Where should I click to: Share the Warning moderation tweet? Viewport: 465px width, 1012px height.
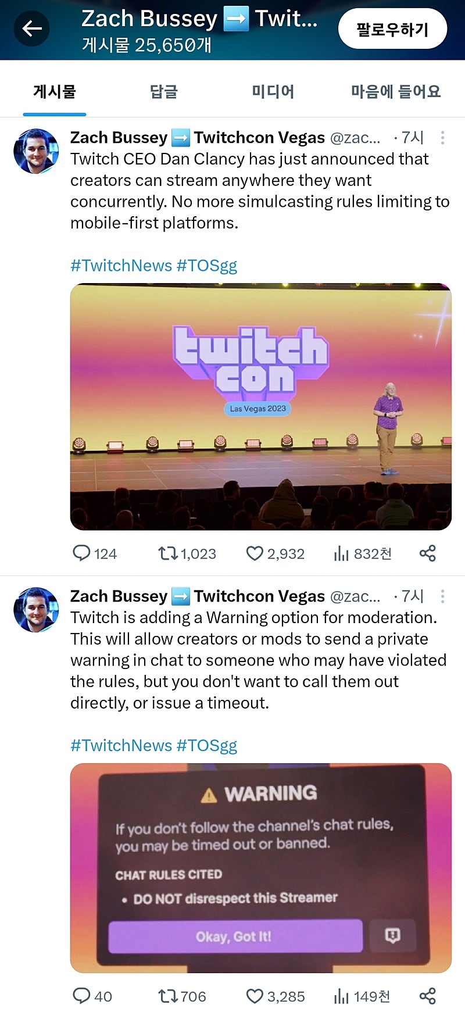(427, 996)
